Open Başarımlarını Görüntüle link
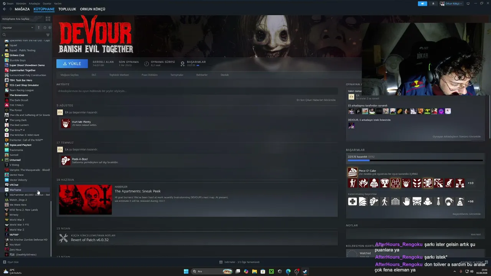Image resolution: width=491 pixels, height=276 pixels. (466, 214)
